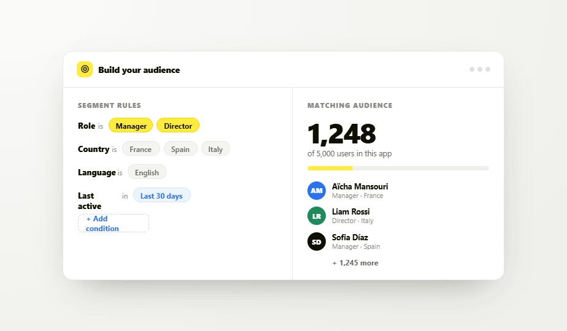This screenshot has width=567, height=331.
Task: Click the Aïcha Mansouri name
Action: (360, 186)
